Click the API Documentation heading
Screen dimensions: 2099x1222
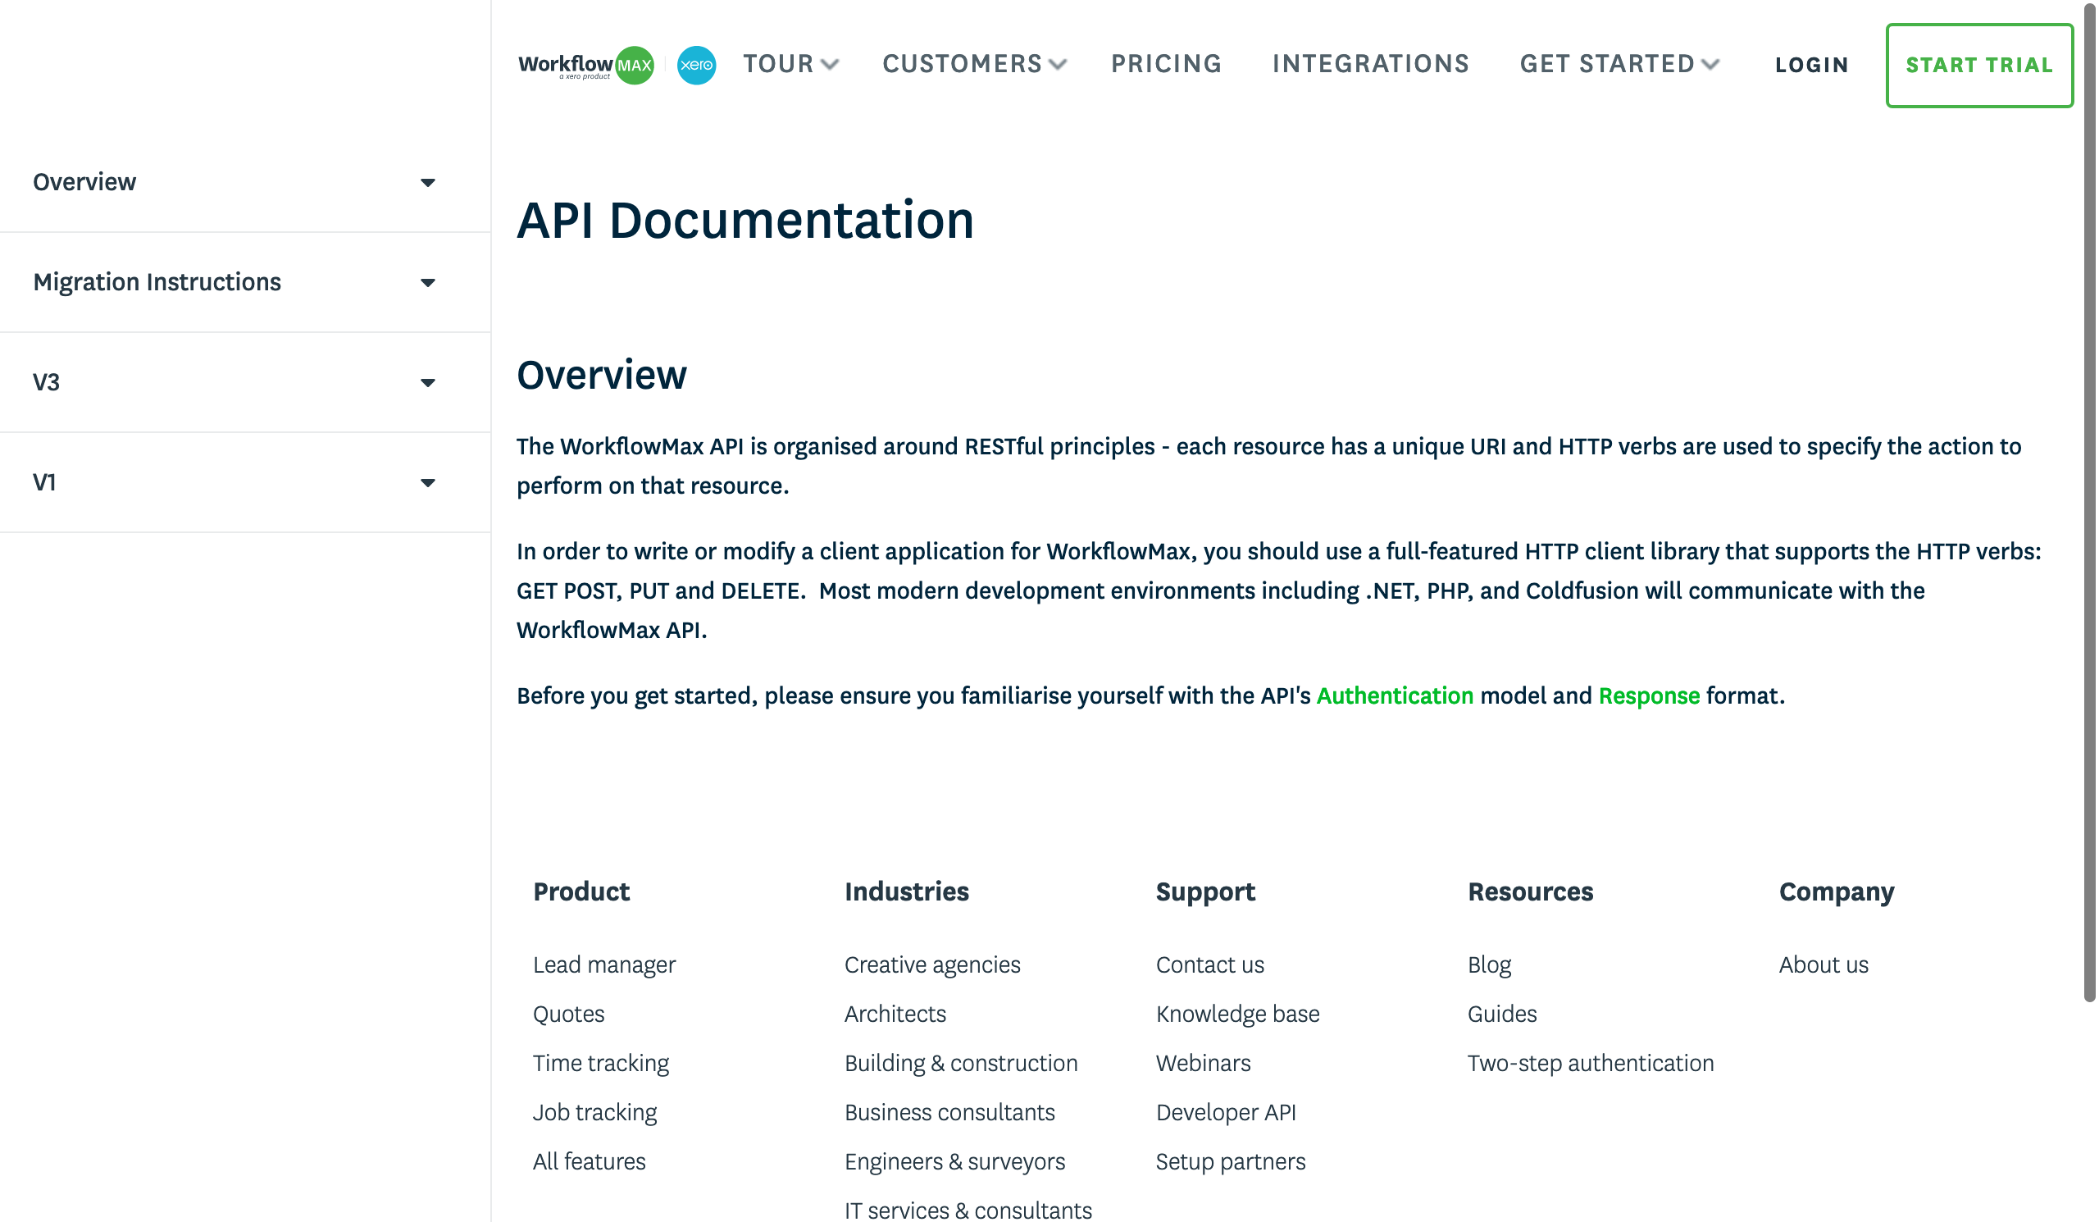[744, 221]
